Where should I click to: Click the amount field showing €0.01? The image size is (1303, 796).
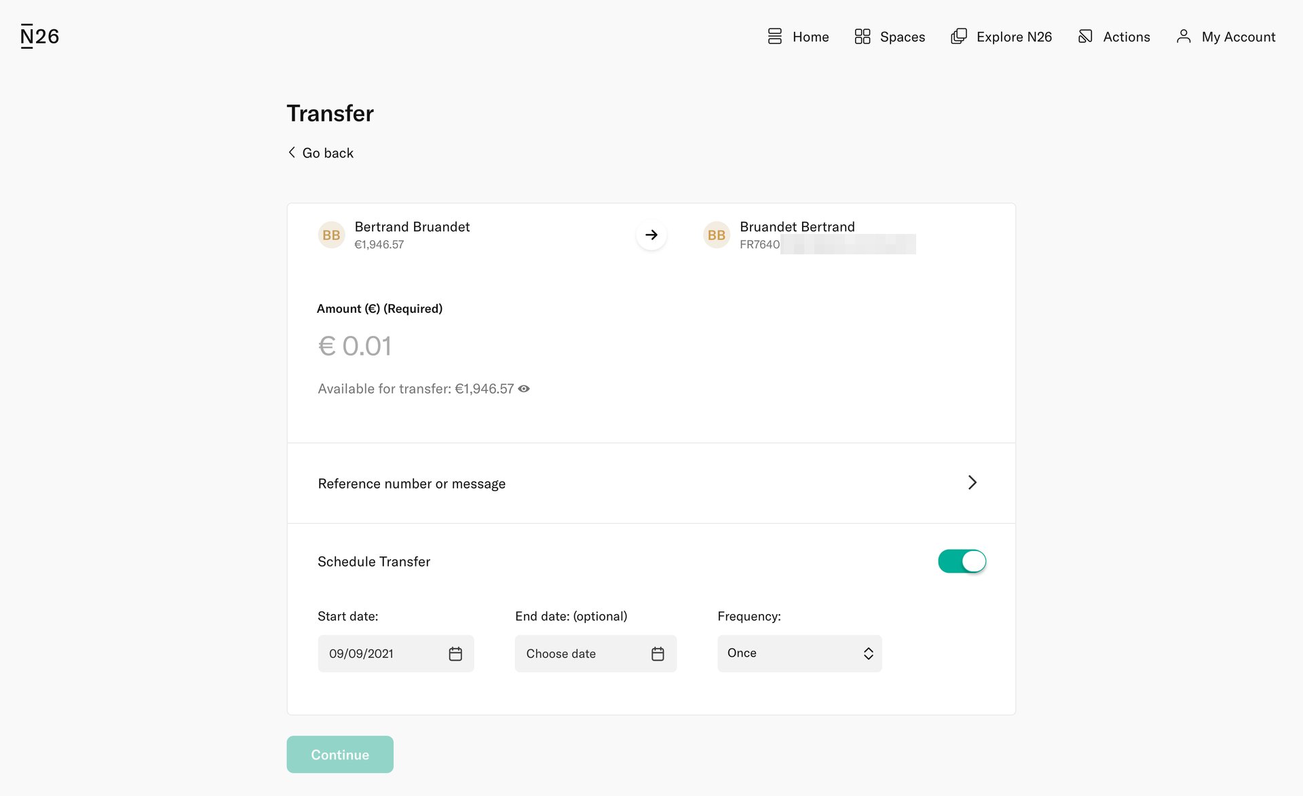354,345
